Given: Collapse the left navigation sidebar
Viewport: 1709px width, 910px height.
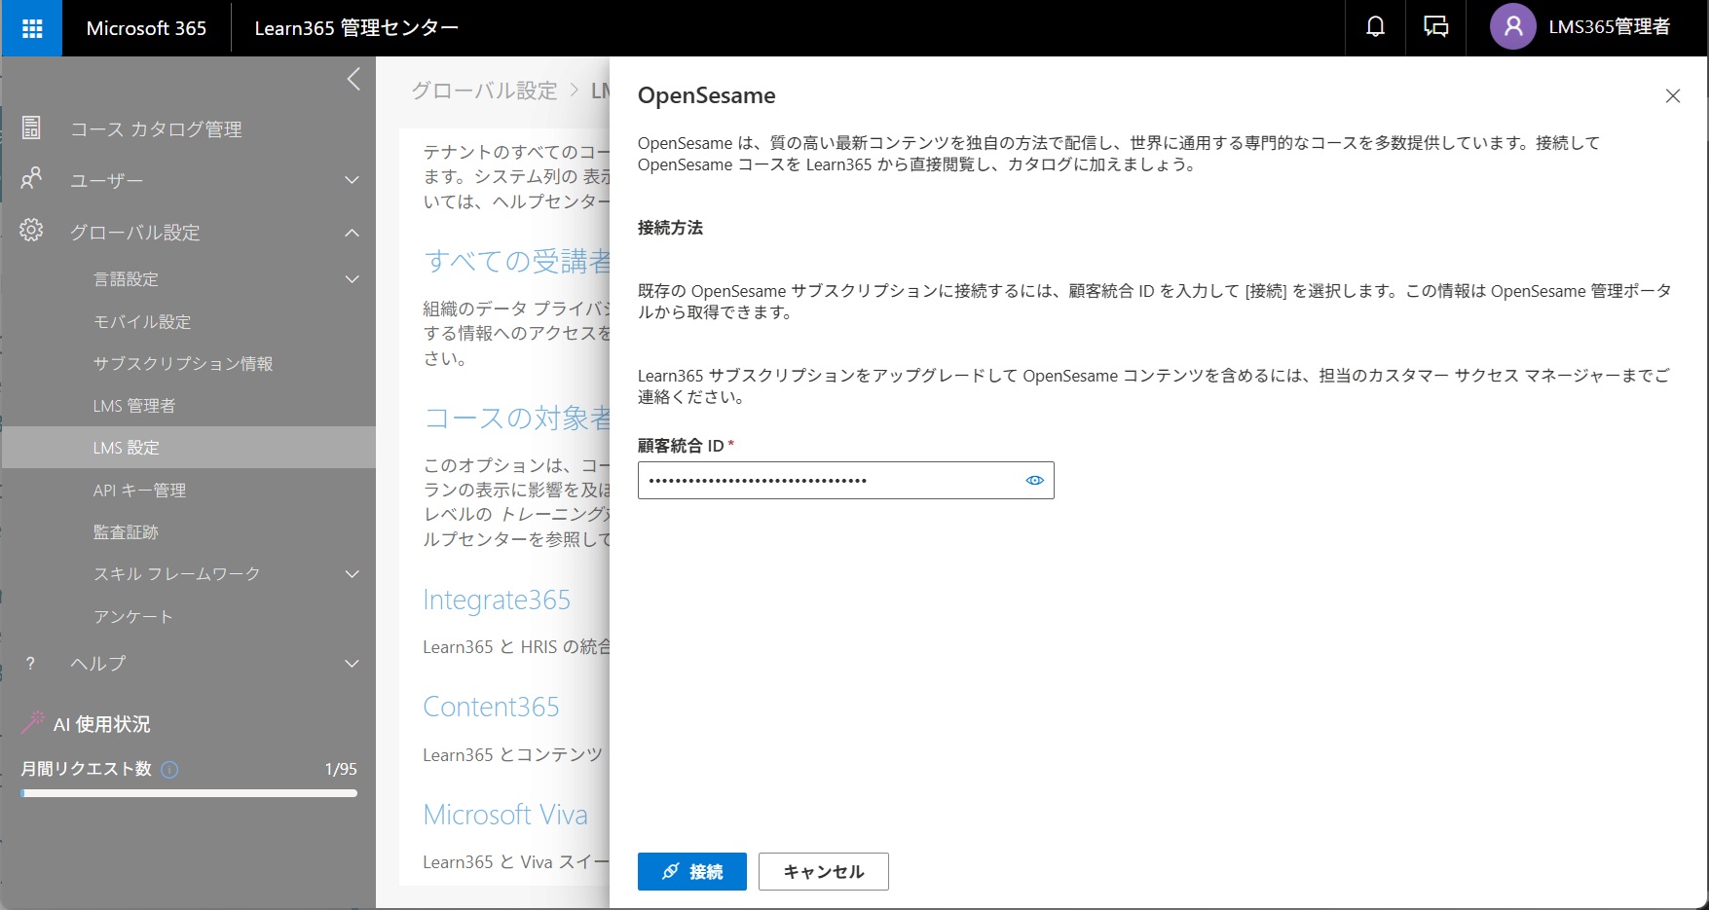Looking at the screenshot, I should [x=353, y=79].
